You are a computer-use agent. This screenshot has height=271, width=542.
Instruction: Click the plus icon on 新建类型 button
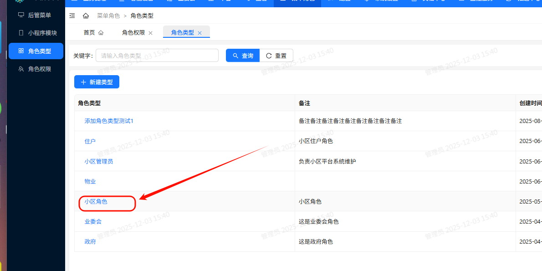click(83, 82)
